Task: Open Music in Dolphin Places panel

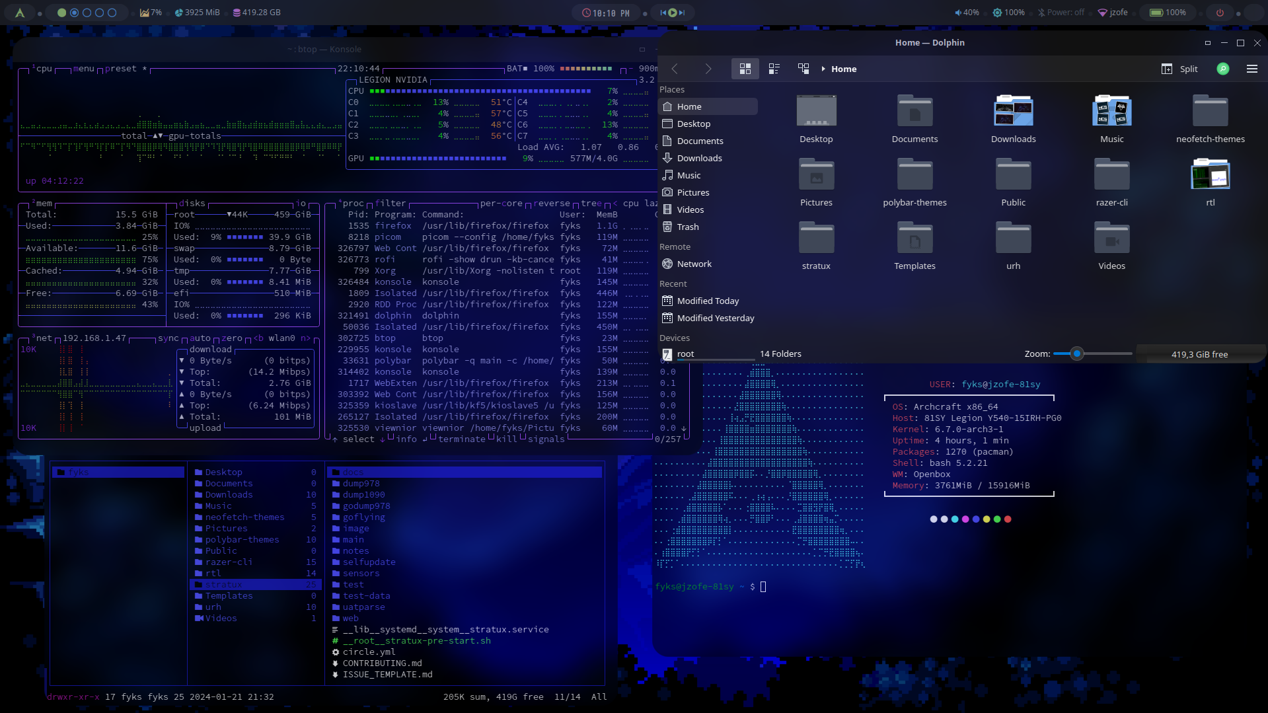Action: click(708, 175)
